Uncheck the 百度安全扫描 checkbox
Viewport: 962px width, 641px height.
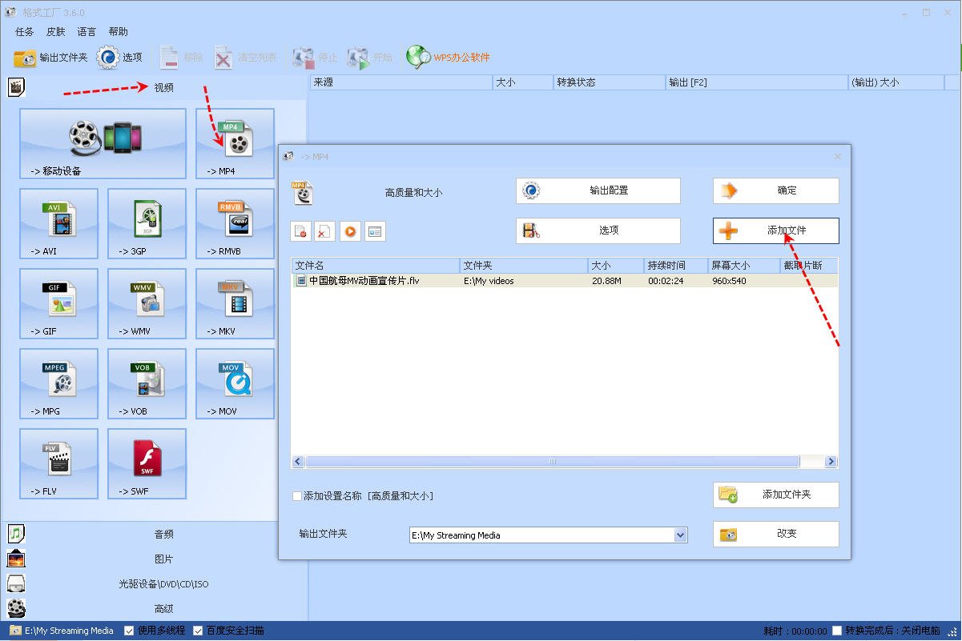click(198, 631)
